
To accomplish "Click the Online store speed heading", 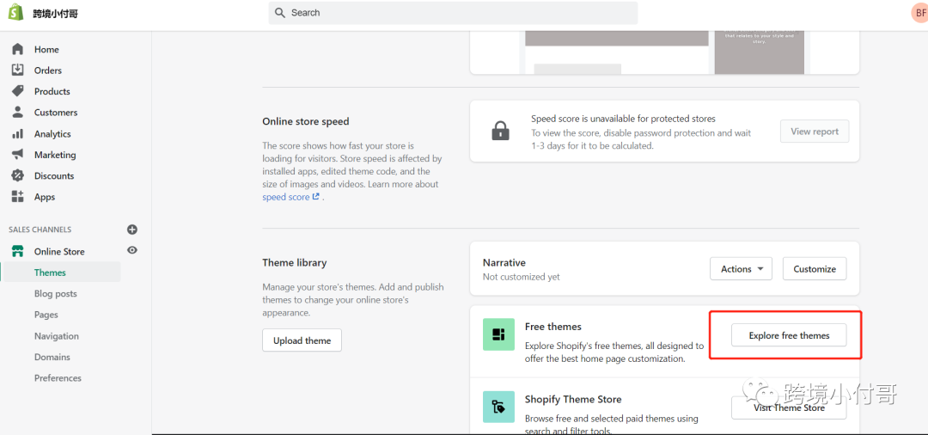I will click(x=306, y=121).
